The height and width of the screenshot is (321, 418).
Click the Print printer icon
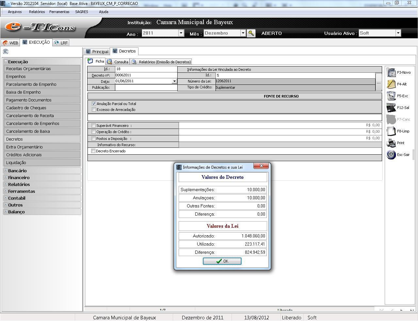coord(391,143)
